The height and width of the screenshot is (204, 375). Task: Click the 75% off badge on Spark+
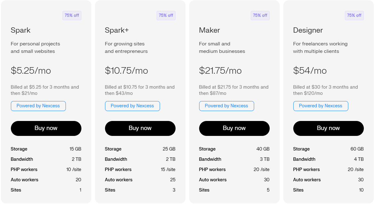[x=166, y=15]
